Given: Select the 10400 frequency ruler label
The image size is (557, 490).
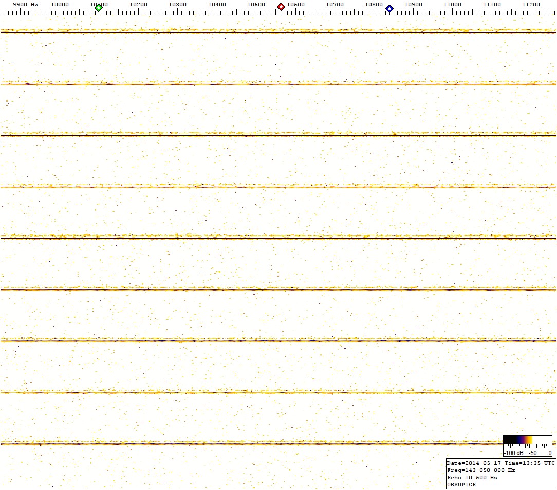Looking at the screenshot, I should [217, 4].
